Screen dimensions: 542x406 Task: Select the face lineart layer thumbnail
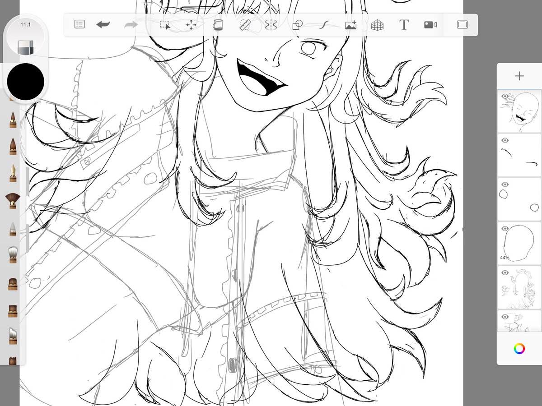(519, 111)
